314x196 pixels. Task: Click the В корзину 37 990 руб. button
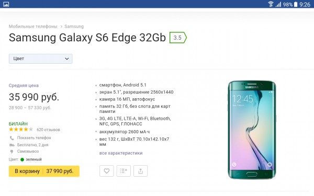pyautogui.click(x=44, y=171)
